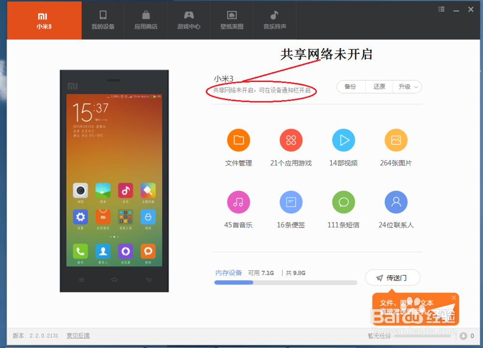Select the 我的设备 device tab
Image resolution: width=483 pixels, height=348 pixels.
pyautogui.click(x=103, y=20)
